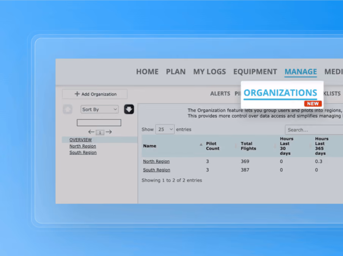Sort by Total Flights column header

[x=248, y=146]
